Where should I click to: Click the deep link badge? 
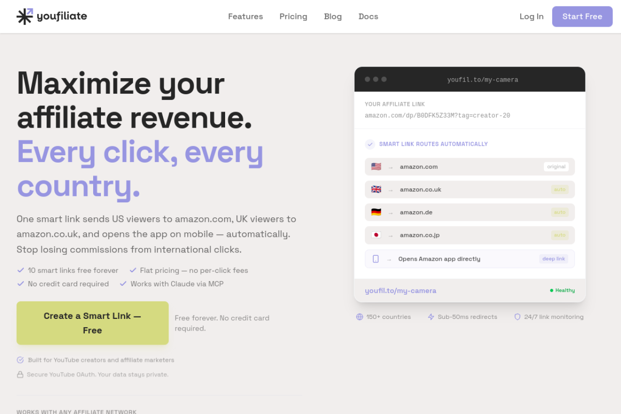554,259
